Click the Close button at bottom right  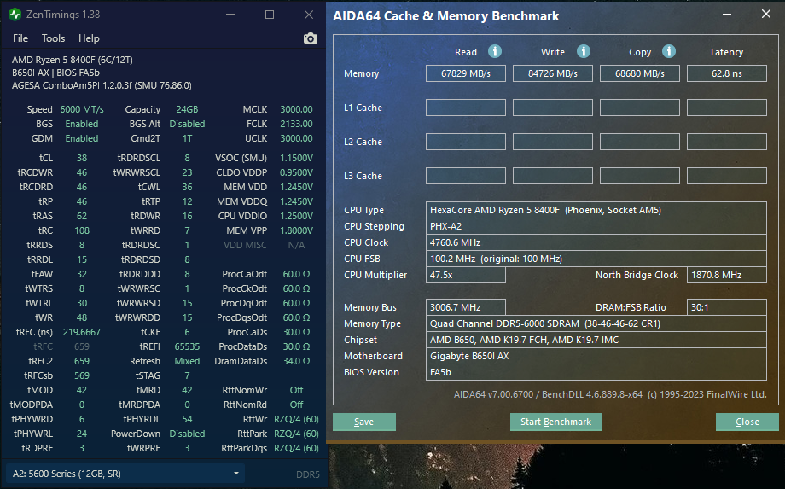pos(747,422)
